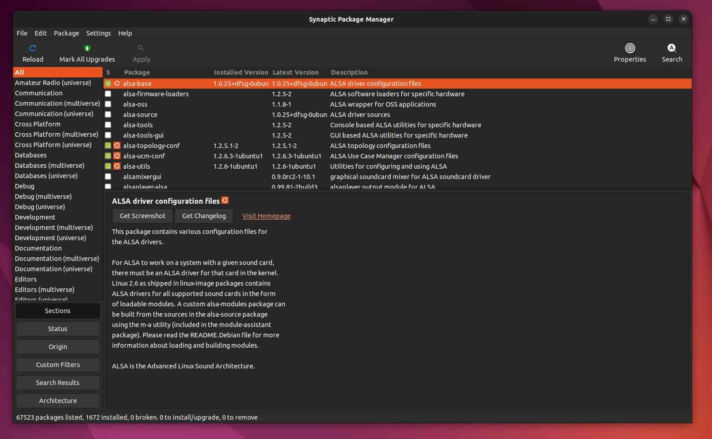Select the alsamixergui package name
Image resolution: width=712 pixels, height=439 pixels.
142,177
